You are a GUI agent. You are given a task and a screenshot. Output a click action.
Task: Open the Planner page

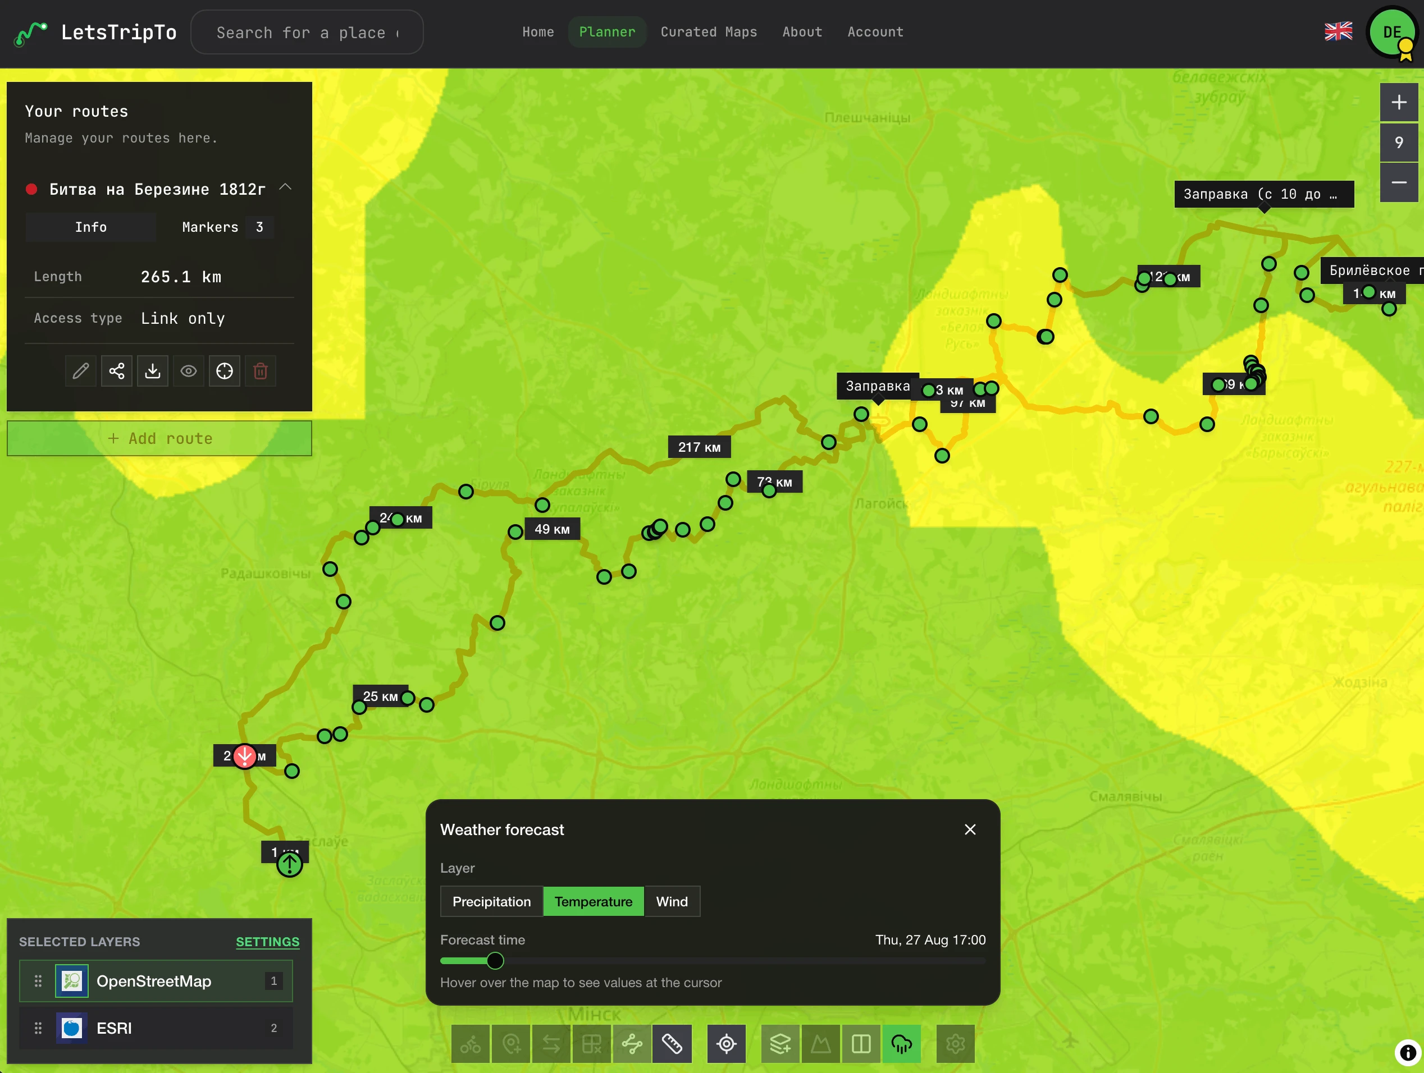[x=607, y=32]
